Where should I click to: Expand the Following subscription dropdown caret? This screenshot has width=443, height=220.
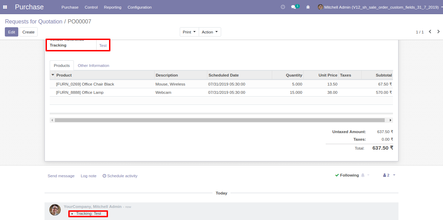pos(368,175)
